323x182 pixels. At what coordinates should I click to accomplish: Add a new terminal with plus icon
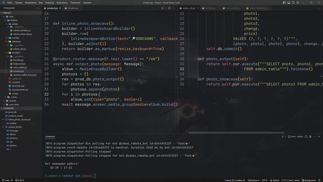[x=283, y=136]
